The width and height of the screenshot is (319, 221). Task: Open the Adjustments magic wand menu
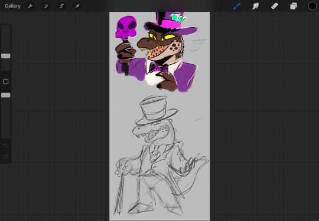coord(45,6)
